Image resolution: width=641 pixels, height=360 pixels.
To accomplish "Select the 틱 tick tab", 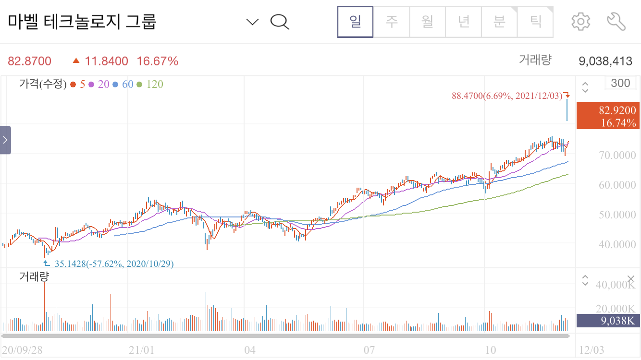I will (535, 22).
